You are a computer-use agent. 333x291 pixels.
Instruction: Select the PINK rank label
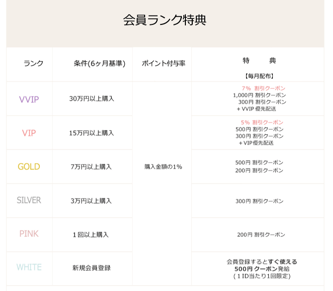29,234
